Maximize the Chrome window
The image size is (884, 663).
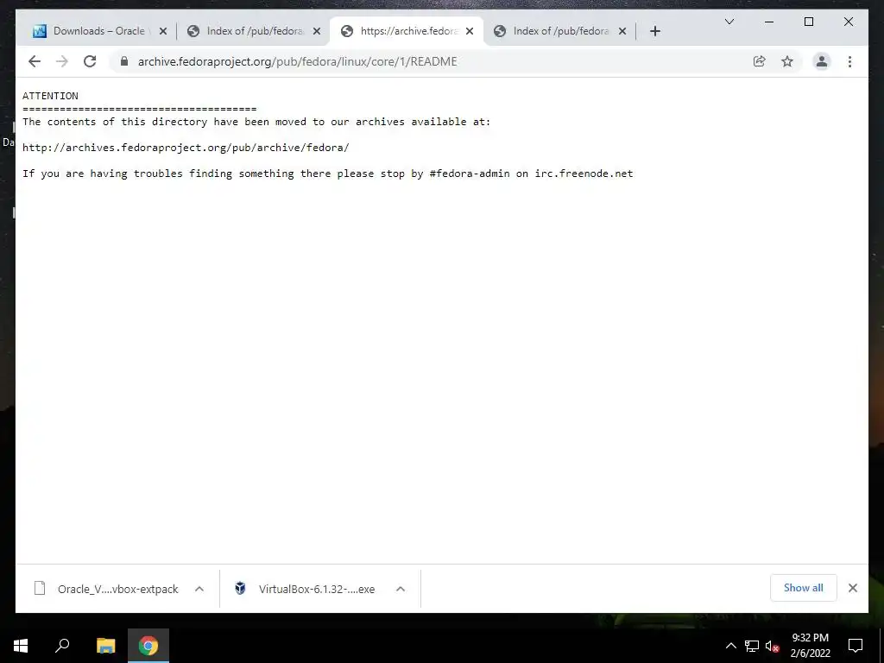point(808,22)
